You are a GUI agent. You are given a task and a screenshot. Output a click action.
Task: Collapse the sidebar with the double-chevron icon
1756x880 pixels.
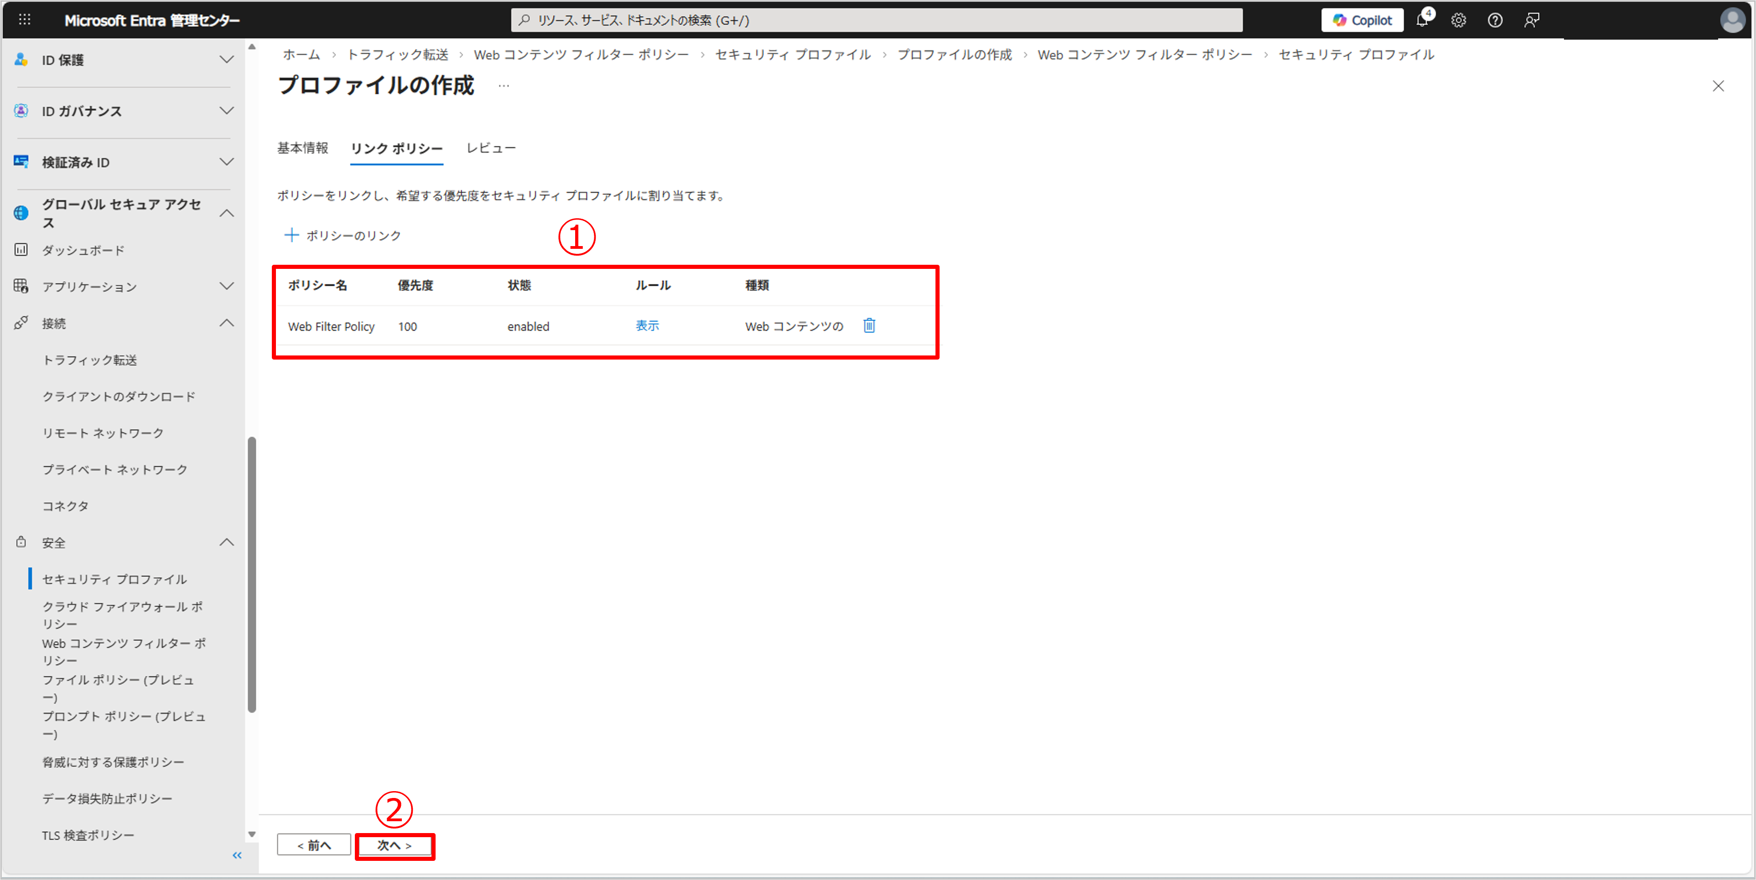(x=237, y=855)
